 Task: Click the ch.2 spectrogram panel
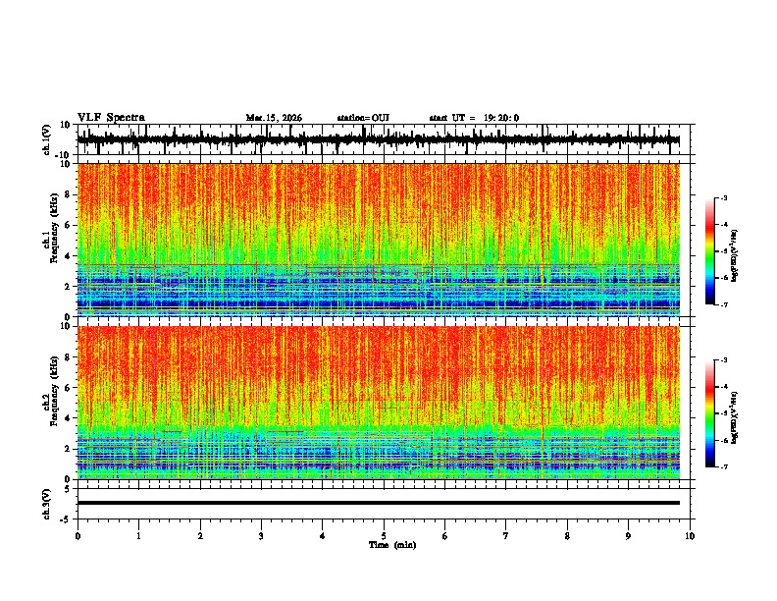point(378,403)
